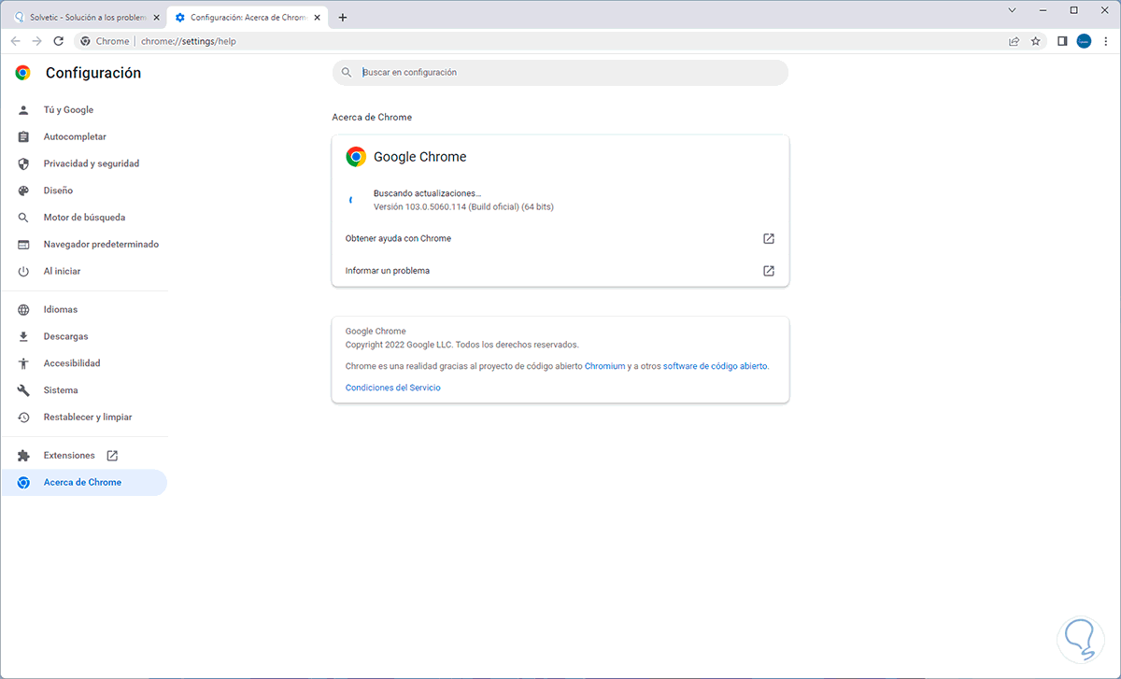Follow software de código abierto link
1121x679 pixels.
click(715, 366)
